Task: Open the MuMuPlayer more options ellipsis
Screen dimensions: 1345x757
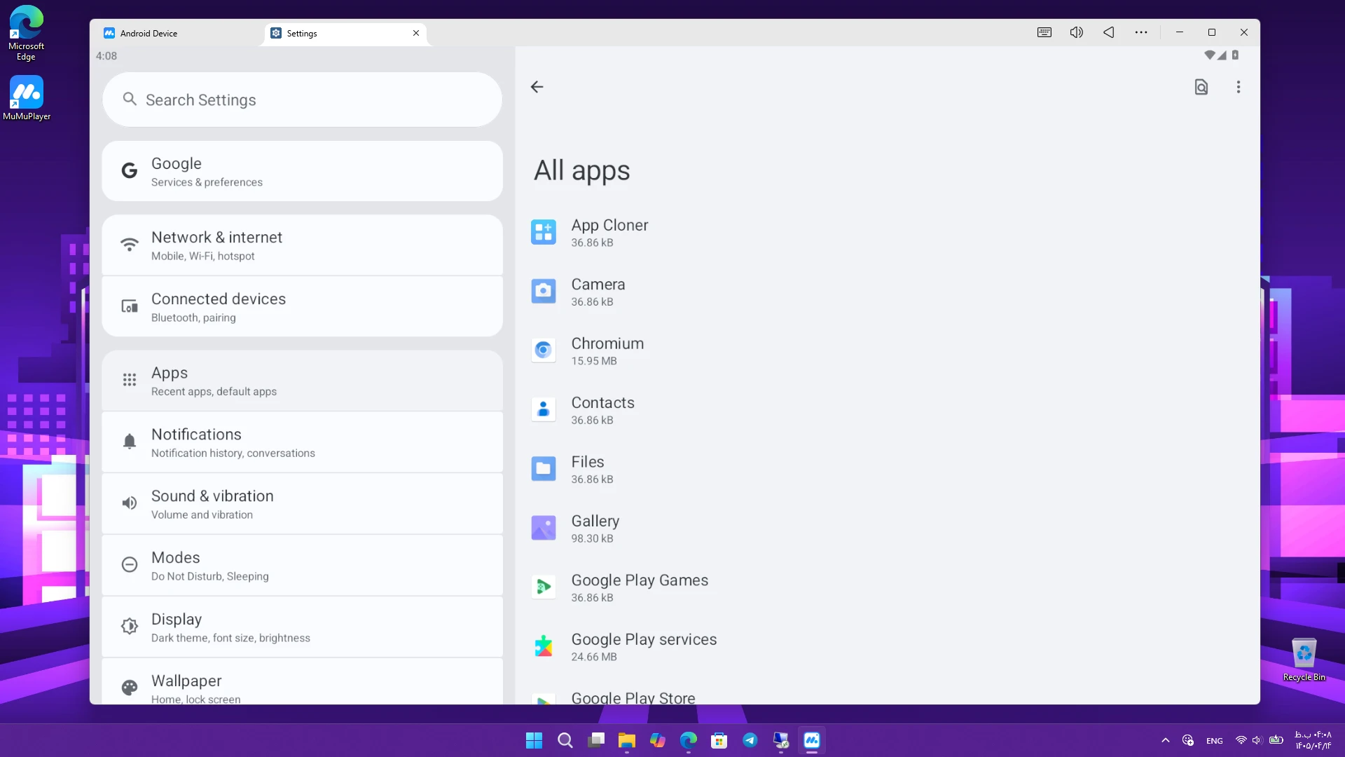Action: [x=1140, y=32]
